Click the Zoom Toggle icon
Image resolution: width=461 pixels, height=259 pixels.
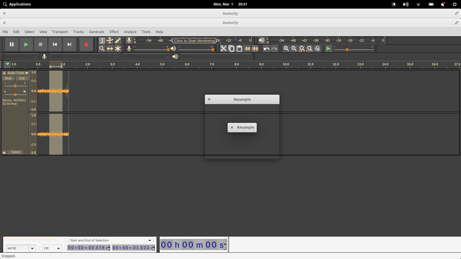click(x=318, y=49)
